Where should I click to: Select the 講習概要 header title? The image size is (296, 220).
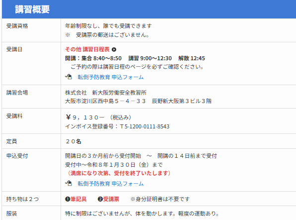(32, 9)
